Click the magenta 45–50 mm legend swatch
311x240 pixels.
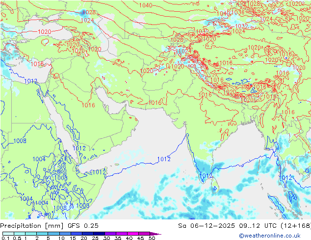coord(144,234)
